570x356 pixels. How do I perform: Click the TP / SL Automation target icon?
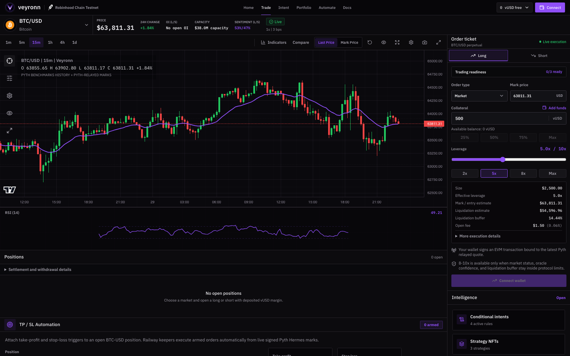(10, 325)
